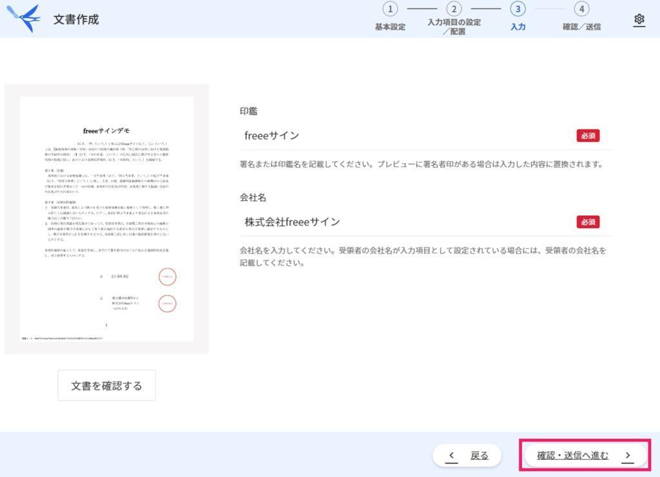Click the 必須 badge beside 会社名 field
Screen dimensions: 660x477
coord(588,222)
